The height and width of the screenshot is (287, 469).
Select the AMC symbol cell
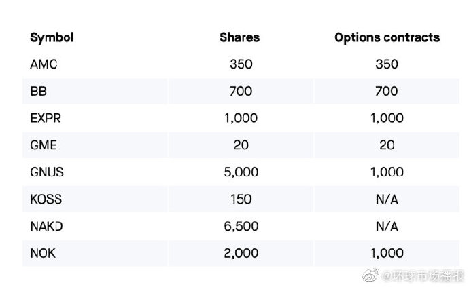(x=43, y=64)
